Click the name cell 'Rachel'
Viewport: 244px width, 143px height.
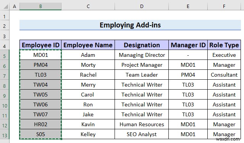coord(88,75)
